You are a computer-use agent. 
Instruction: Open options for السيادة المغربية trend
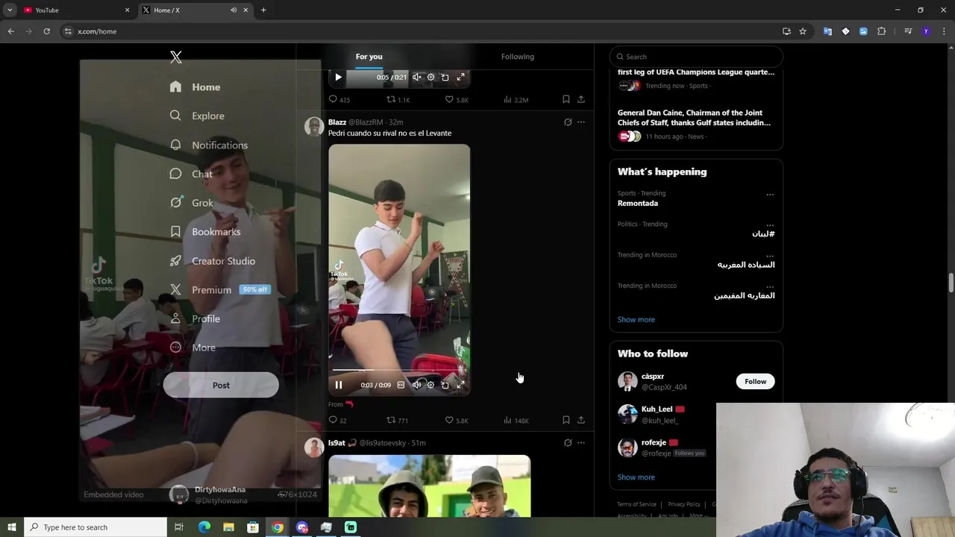pyautogui.click(x=770, y=256)
